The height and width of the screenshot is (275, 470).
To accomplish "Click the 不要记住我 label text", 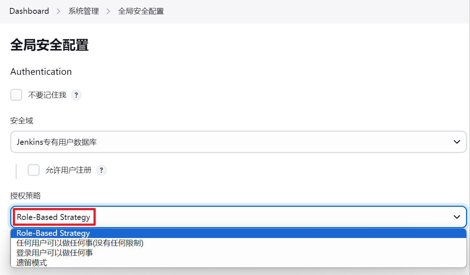I will point(47,95).
